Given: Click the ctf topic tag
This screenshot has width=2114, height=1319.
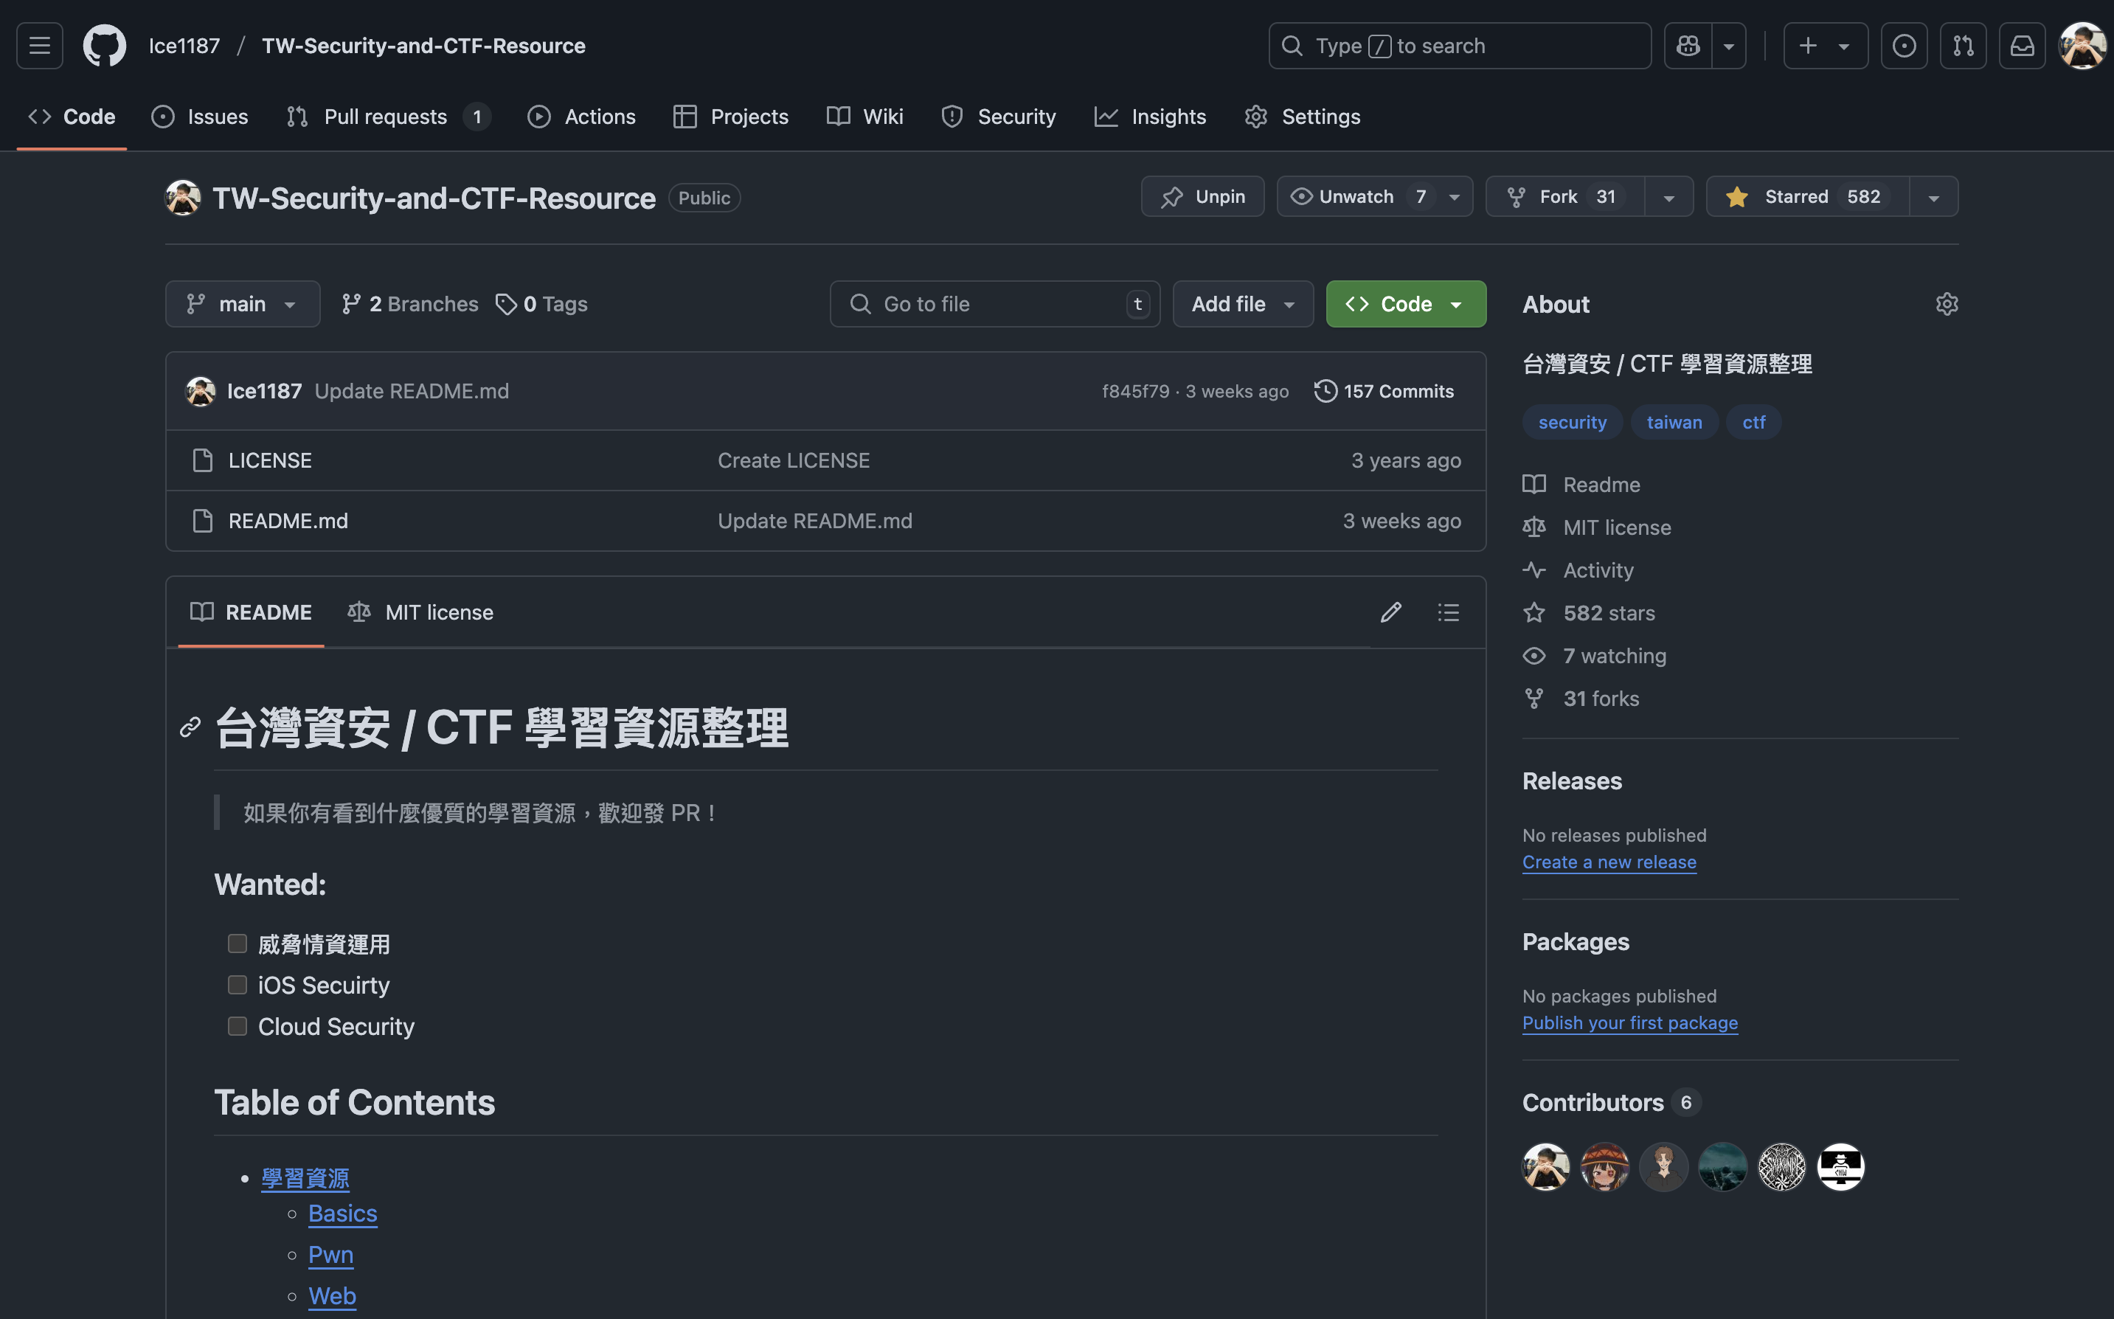Looking at the screenshot, I should 1753,422.
